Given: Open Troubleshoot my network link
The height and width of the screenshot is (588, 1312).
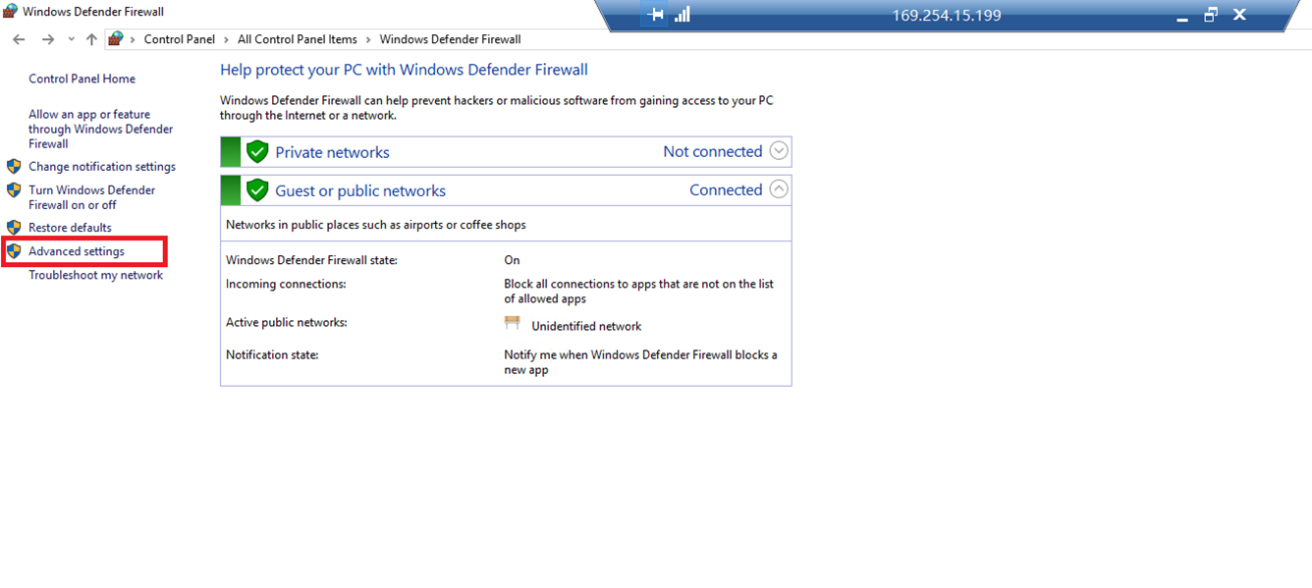Looking at the screenshot, I should click(95, 275).
